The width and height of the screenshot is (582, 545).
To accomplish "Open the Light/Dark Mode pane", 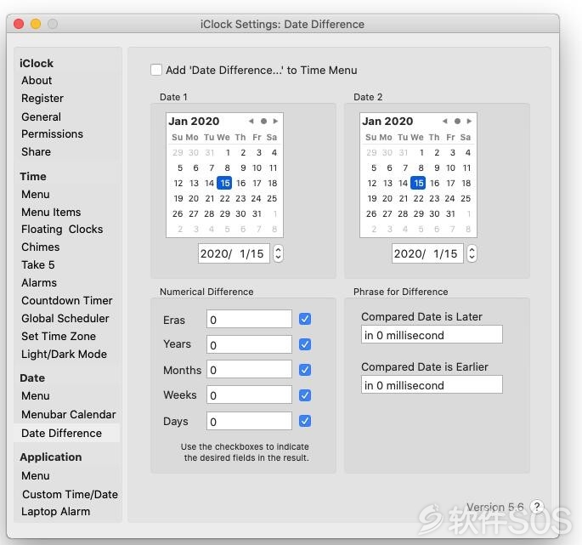I will [x=64, y=354].
